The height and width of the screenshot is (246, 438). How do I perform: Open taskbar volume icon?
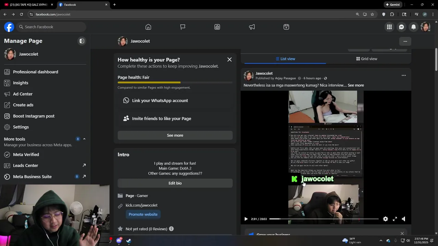[x=408, y=241]
